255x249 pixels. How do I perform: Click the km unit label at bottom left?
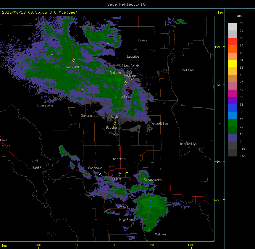[x=4, y=245]
